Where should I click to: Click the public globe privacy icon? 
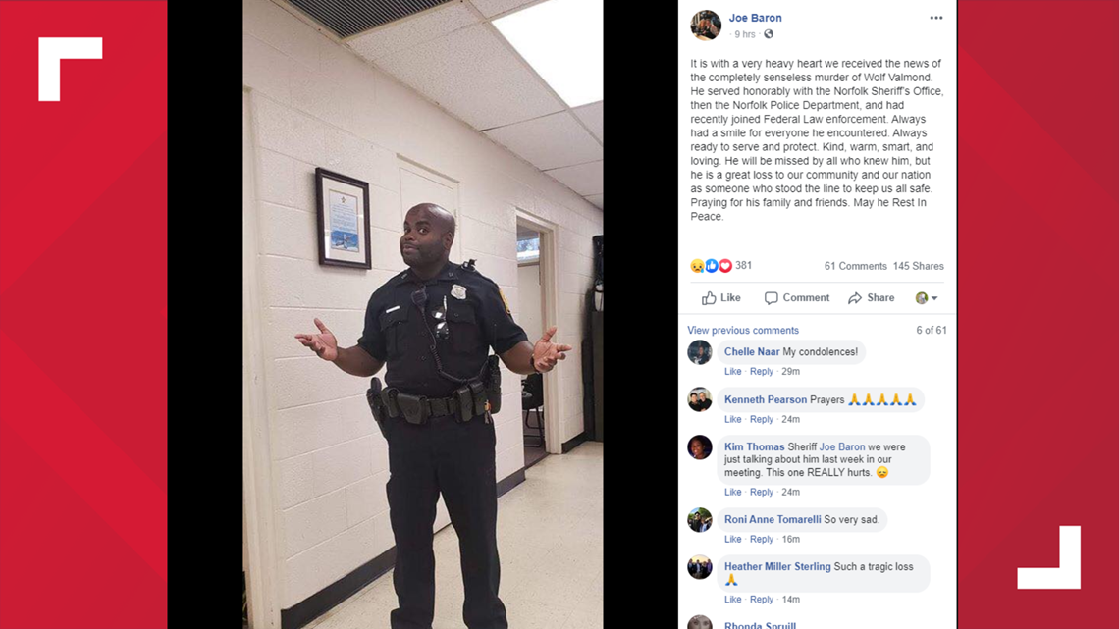pyautogui.click(x=769, y=34)
